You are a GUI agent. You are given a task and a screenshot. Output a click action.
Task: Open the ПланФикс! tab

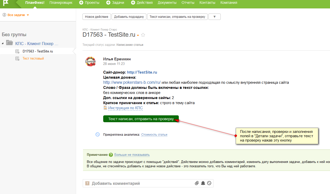point(35,3)
